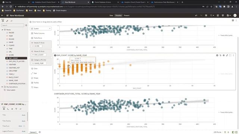The height and width of the screenshot is (134, 239).
Task: Open the DNF_COUNT chart three-dot menu
Action: (233, 55)
